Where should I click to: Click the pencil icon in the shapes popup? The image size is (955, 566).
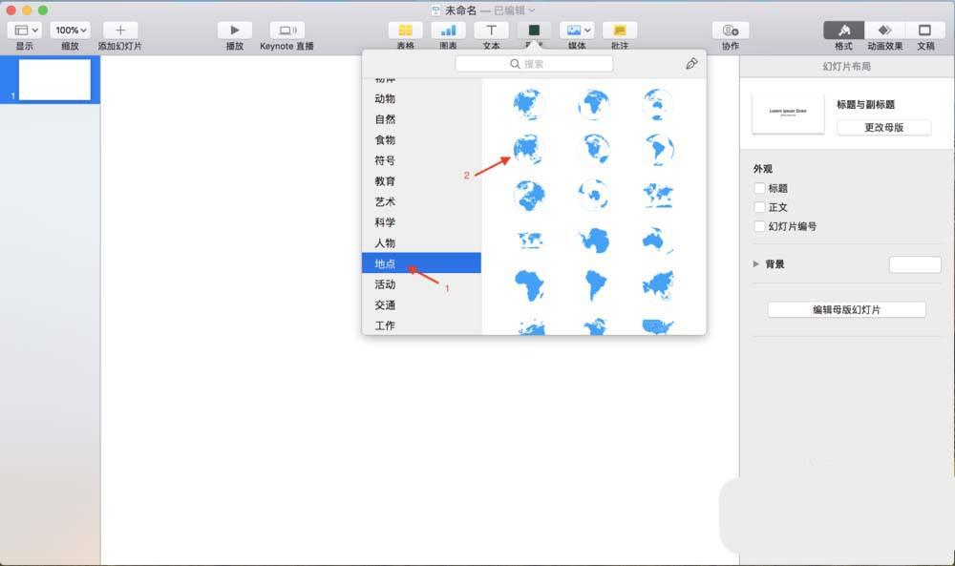(x=693, y=63)
